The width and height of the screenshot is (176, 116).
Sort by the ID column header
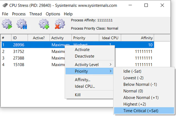[x=20, y=38]
